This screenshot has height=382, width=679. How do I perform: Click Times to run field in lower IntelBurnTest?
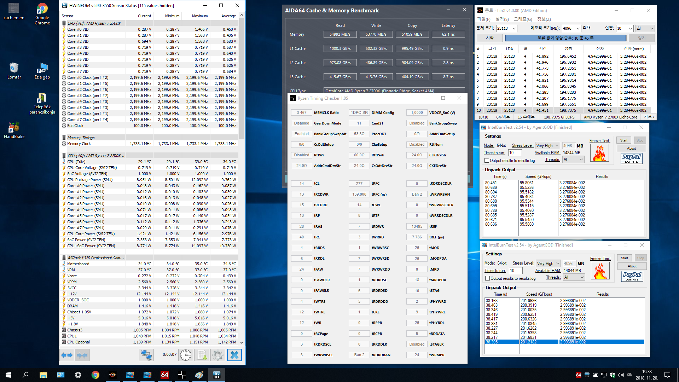tap(516, 271)
